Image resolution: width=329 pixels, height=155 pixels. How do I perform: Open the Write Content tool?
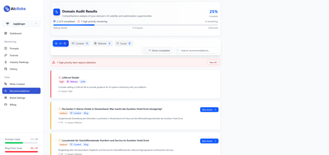(17, 84)
